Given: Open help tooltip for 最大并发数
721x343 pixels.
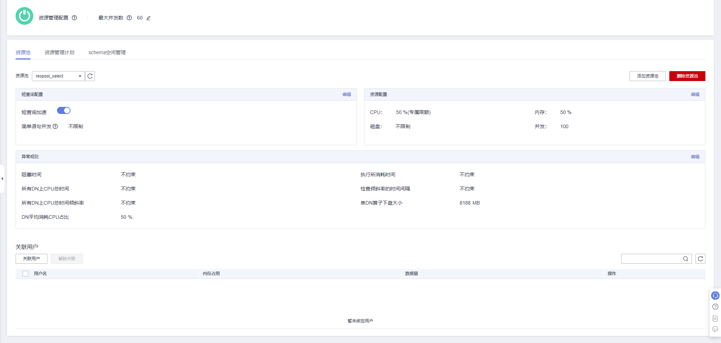Looking at the screenshot, I should coord(129,18).
